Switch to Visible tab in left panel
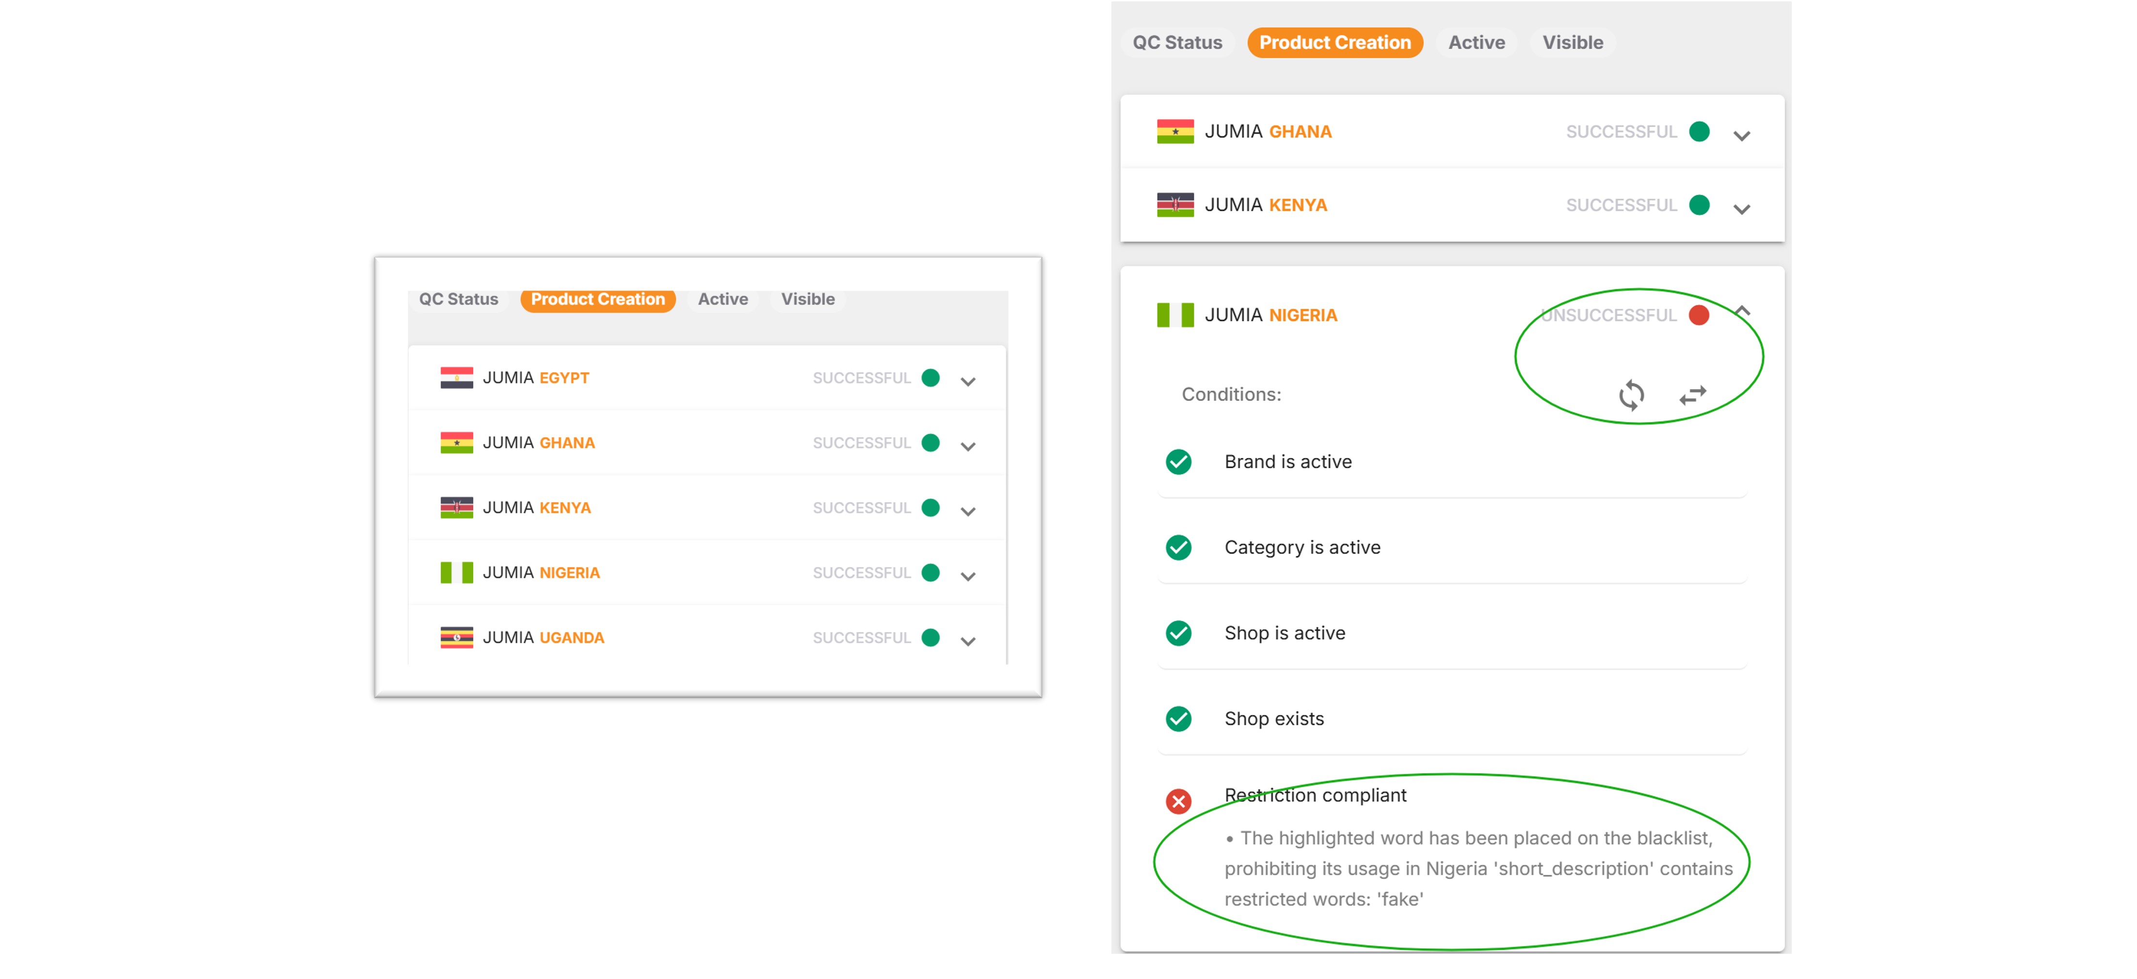2137x979 pixels. tap(807, 299)
